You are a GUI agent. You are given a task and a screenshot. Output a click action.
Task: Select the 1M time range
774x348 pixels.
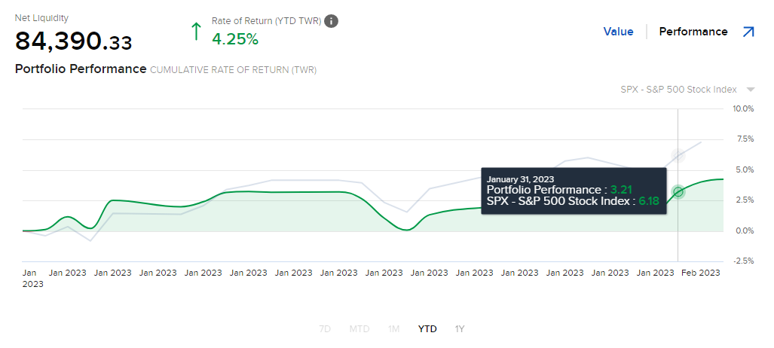393,328
